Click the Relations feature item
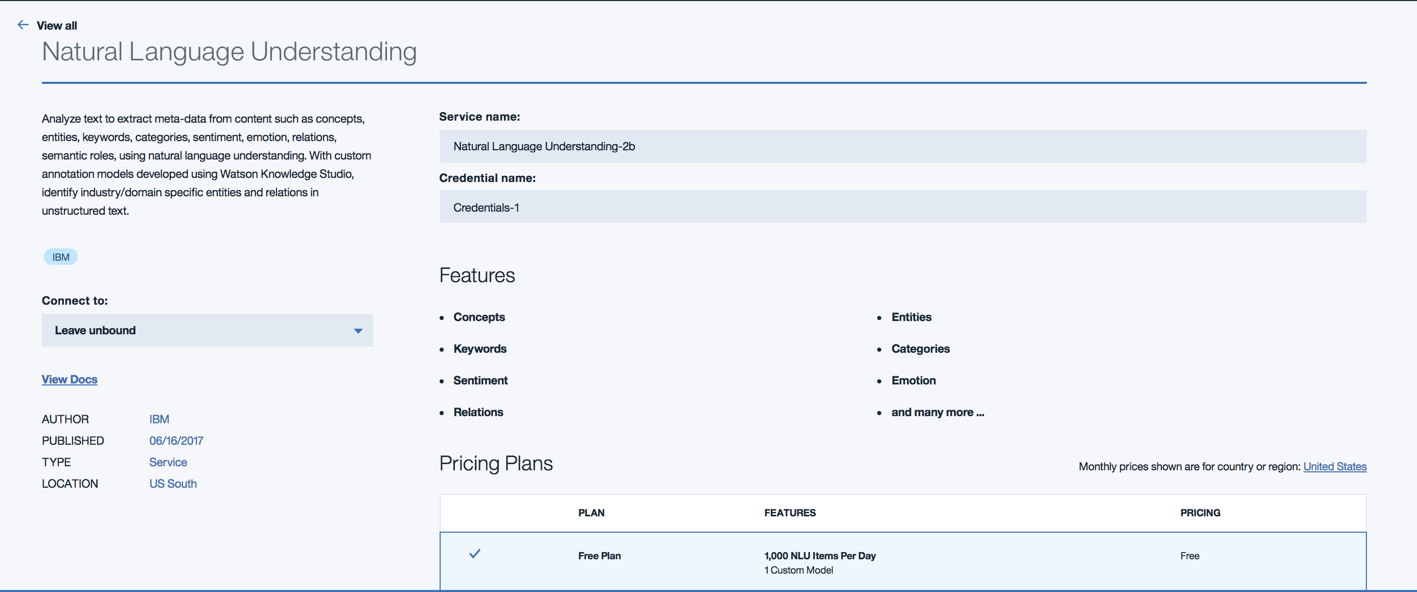 point(478,412)
